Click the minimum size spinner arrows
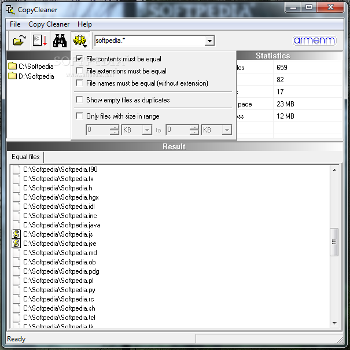Image resolution: width=350 pixels, height=350 pixels. click(x=115, y=130)
